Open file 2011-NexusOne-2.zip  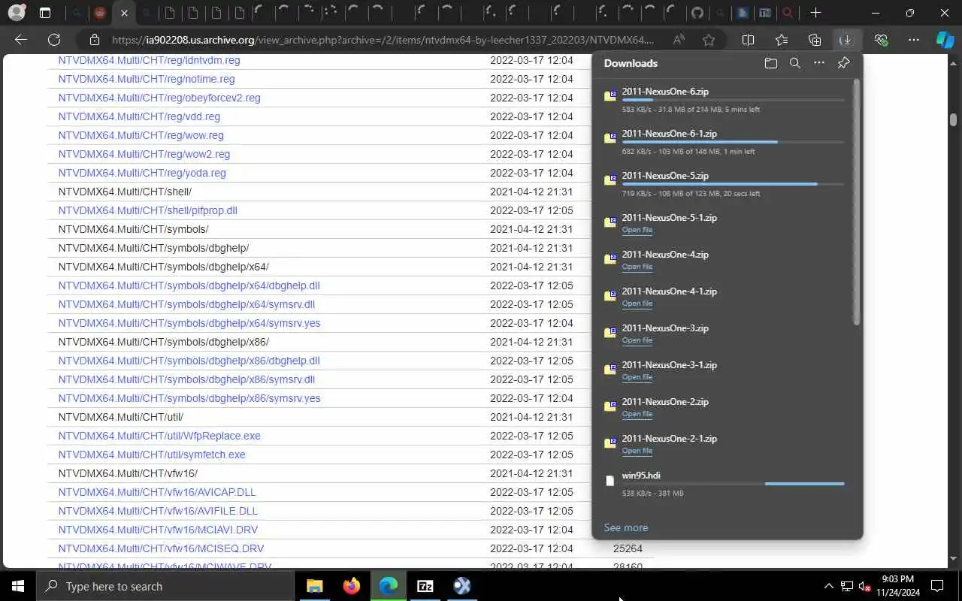[637, 414]
